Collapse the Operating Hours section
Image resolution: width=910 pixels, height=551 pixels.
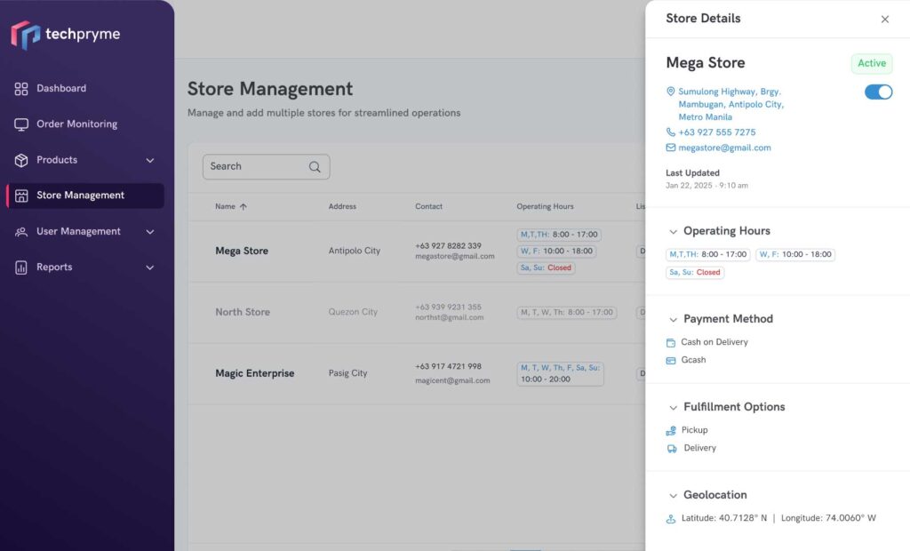point(673,232)
